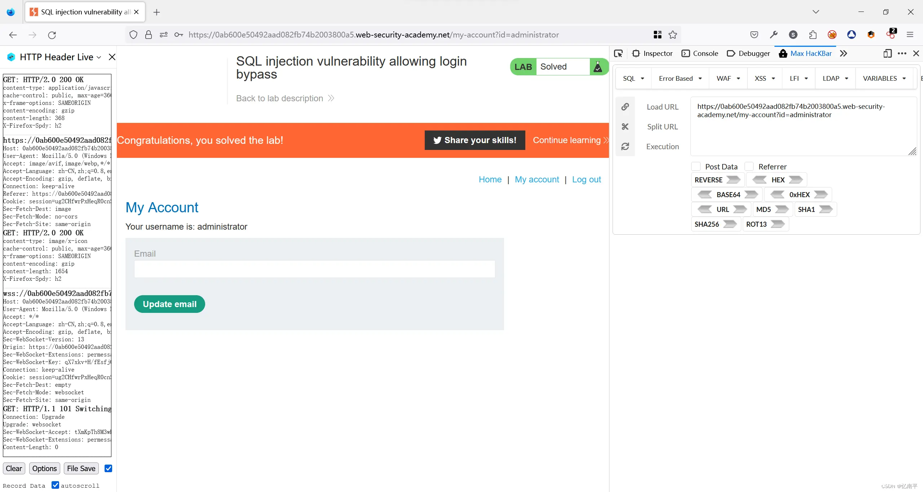Open a new browser tab
Image resolution: width=923 pixels, height=492 pixels.
(x=156, y=12)
